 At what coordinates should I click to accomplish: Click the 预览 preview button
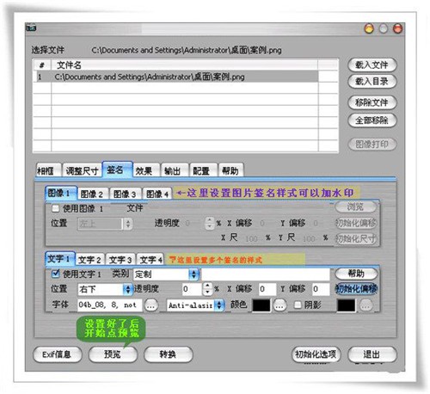(x=113, y=354)
